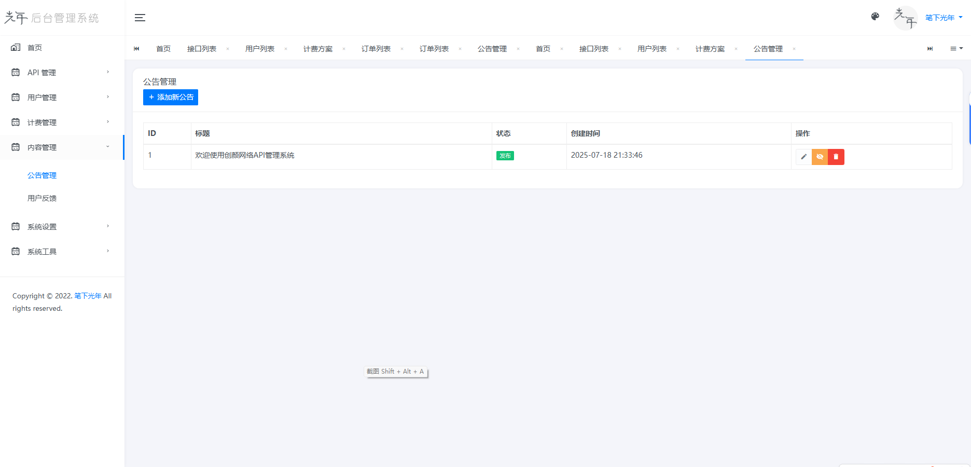Open the tab list menu at far right
Screen dimensions: 971x467
(x=955, y=48)
